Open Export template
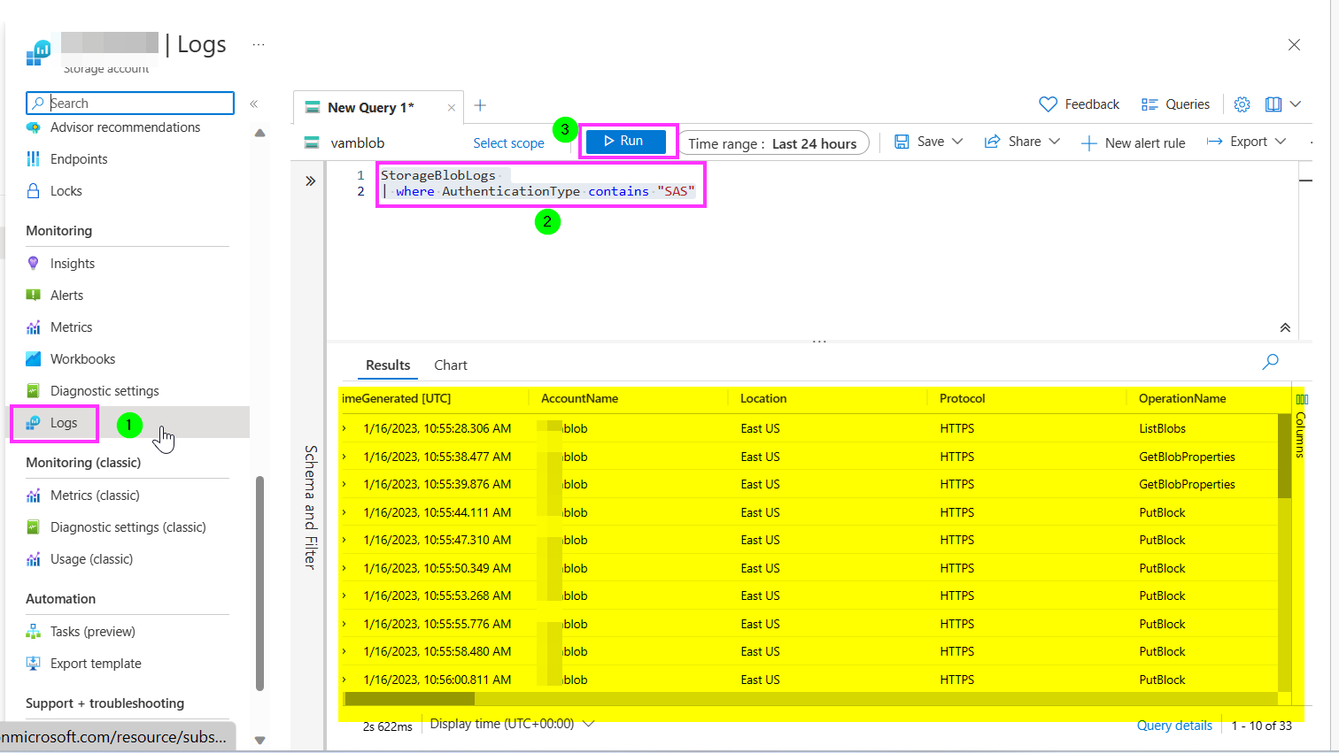Screen dimensions: 1339x753 tap(96, 664)
